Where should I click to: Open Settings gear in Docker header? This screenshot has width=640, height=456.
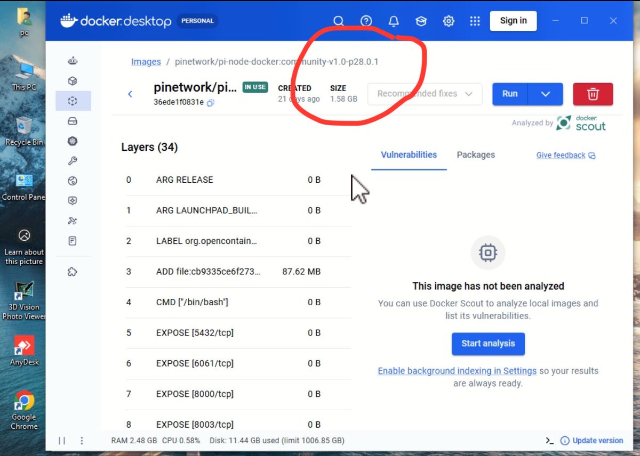449,21
